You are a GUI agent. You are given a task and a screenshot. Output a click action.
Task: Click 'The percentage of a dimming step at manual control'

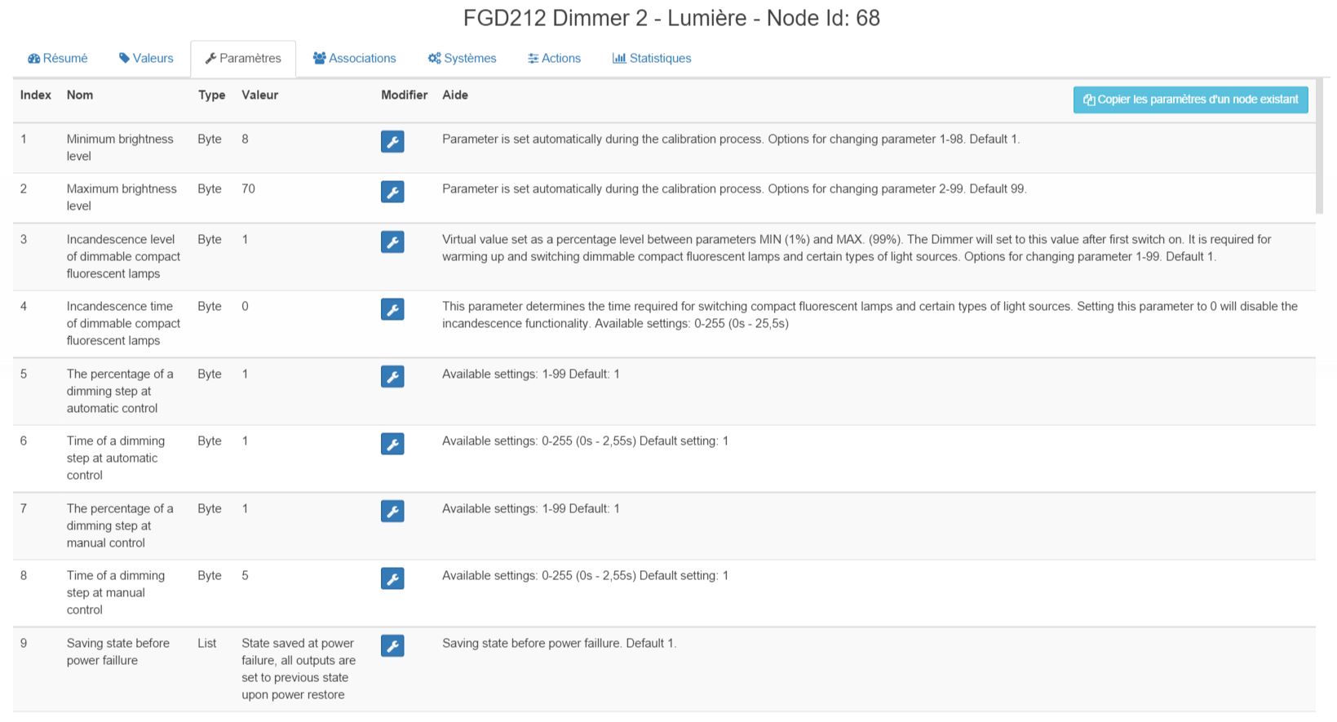120,525
